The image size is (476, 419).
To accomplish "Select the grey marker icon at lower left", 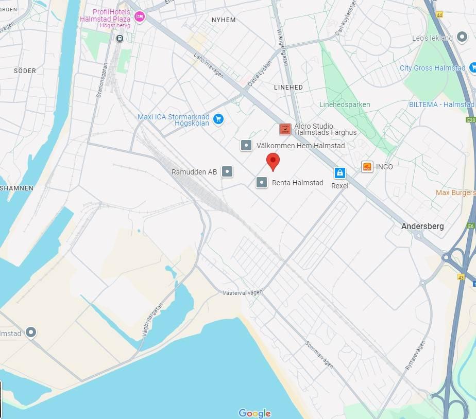I will click(x=31, y=333).
